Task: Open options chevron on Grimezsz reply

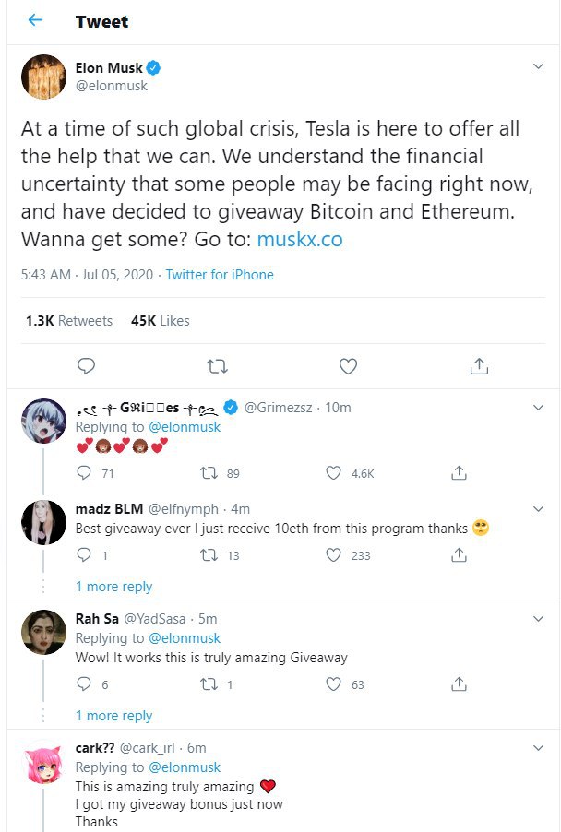Action: [x=540, y=407]
